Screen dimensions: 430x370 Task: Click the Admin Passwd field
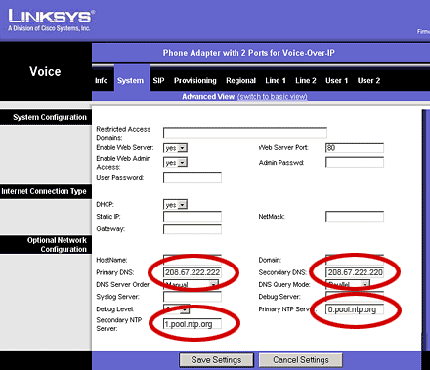click(355, 162)
